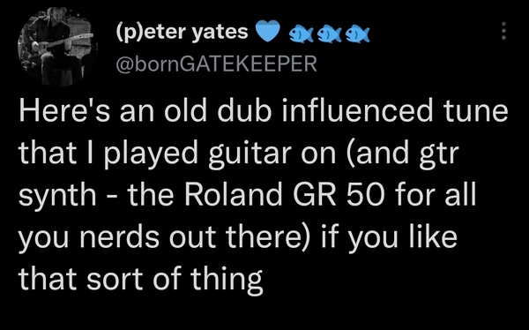Click the word "Here's" in the tweet

click(x=64, y=111)
